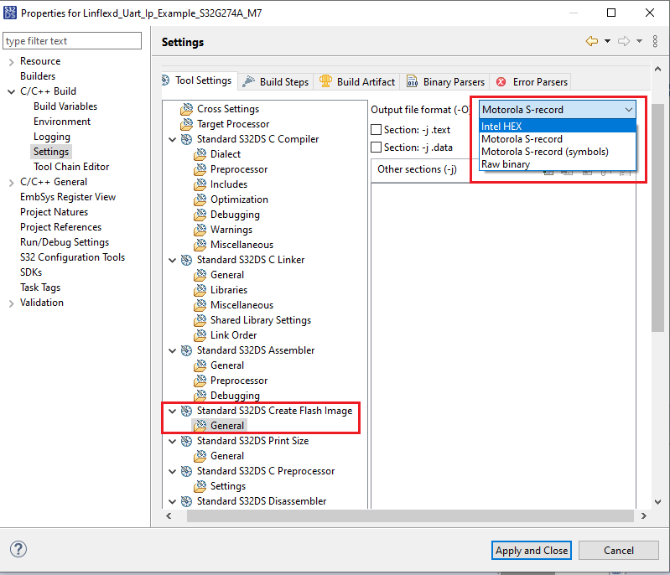Click the Standard S32DS Create Flash Image icon
Viewport: 670px width, 575px height.
tap(186, 411)
